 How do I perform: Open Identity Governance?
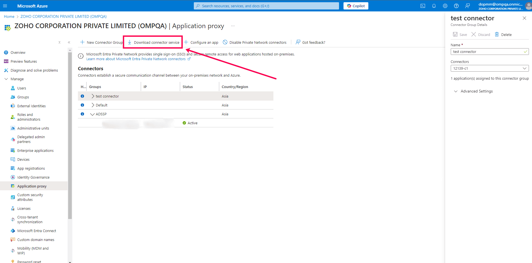pyautogui.click(x=34, y=177)
